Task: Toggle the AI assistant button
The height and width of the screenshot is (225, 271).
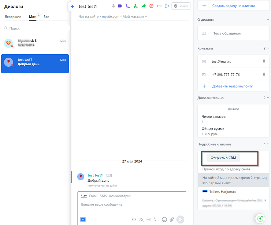Action: click(x=83, y=219)
